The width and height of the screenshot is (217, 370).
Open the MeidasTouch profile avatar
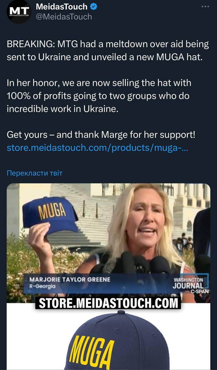tap(19, 12)
